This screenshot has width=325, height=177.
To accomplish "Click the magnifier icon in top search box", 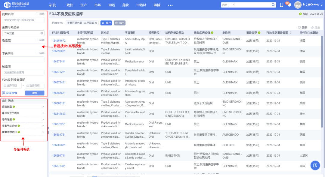I will [273, 5].
